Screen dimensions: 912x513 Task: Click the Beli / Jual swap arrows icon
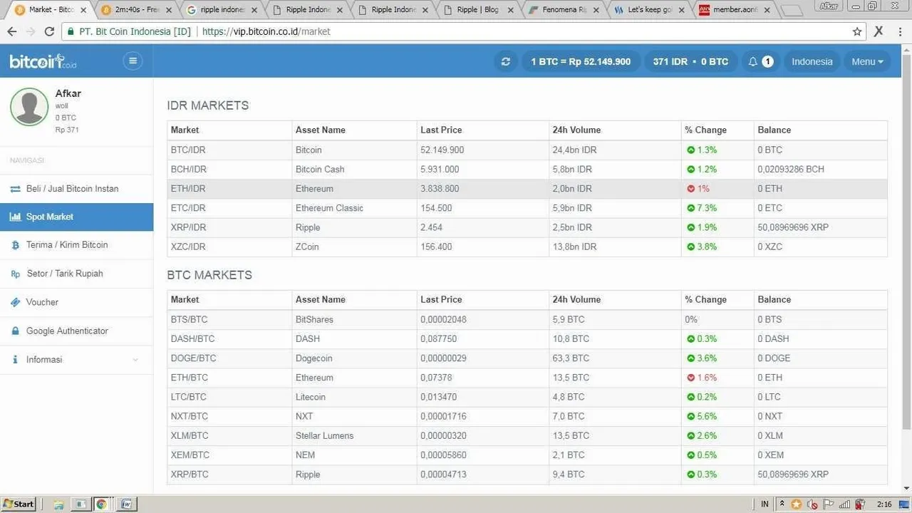pos(15,189)
